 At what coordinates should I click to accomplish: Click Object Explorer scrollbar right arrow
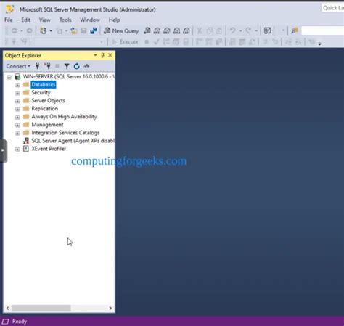[110, 308]
